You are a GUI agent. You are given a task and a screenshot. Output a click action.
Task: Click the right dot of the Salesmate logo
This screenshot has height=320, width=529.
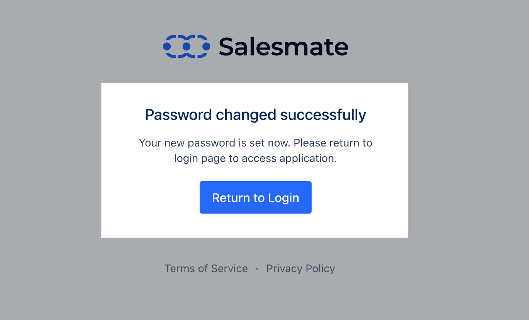[206, 47]
